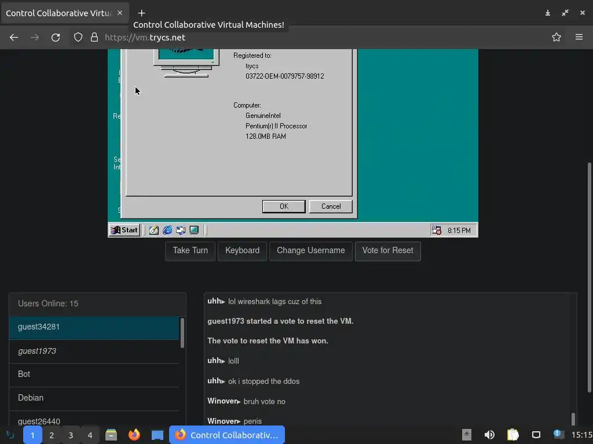Click chat message 'ok i stopped the ddos'
This screenshot has width=593, height=444.
263,382
